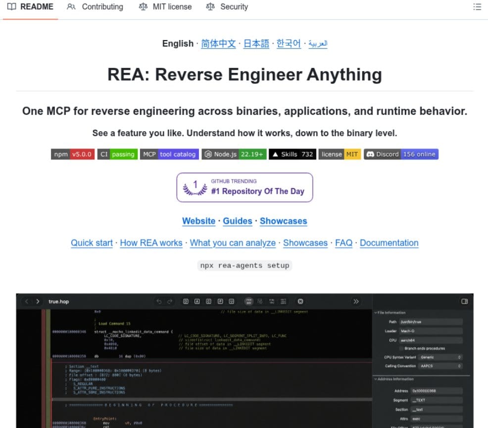This screenshot has height=428, width=488.
Task: Click the license MIT badge
Action: [x=340, y=154]
